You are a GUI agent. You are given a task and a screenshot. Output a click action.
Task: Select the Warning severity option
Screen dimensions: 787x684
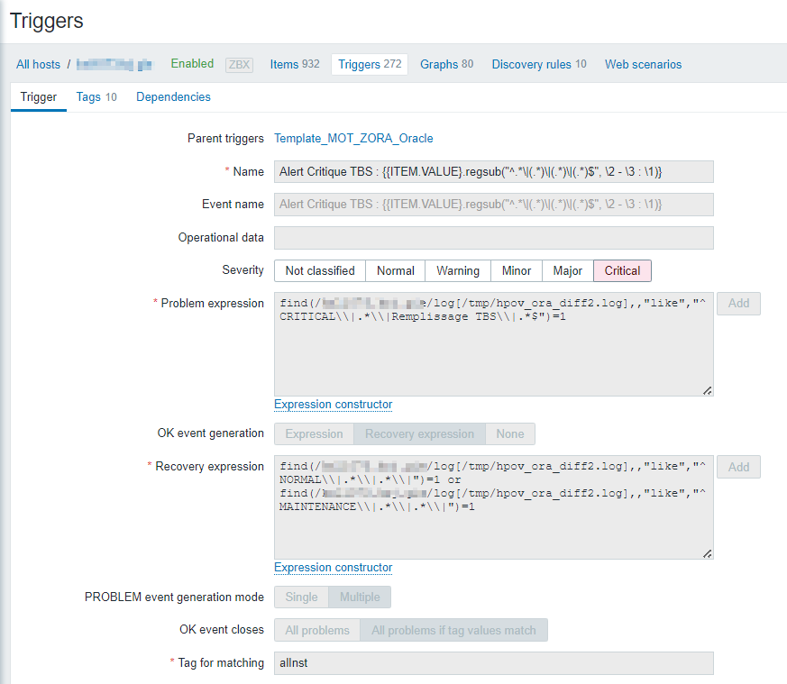coord(458,270)
